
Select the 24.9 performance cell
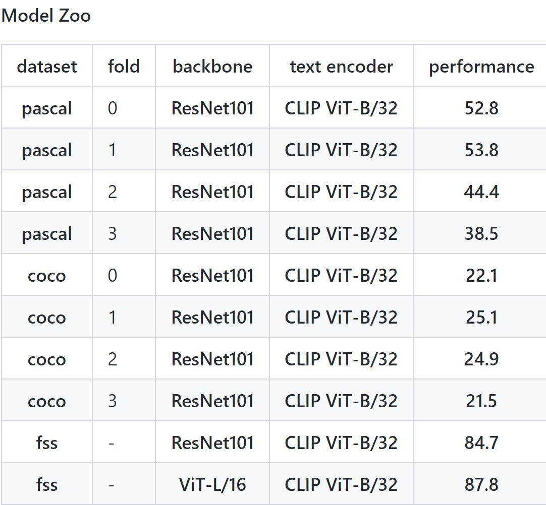pyautogui.click(x=481, y=359)
